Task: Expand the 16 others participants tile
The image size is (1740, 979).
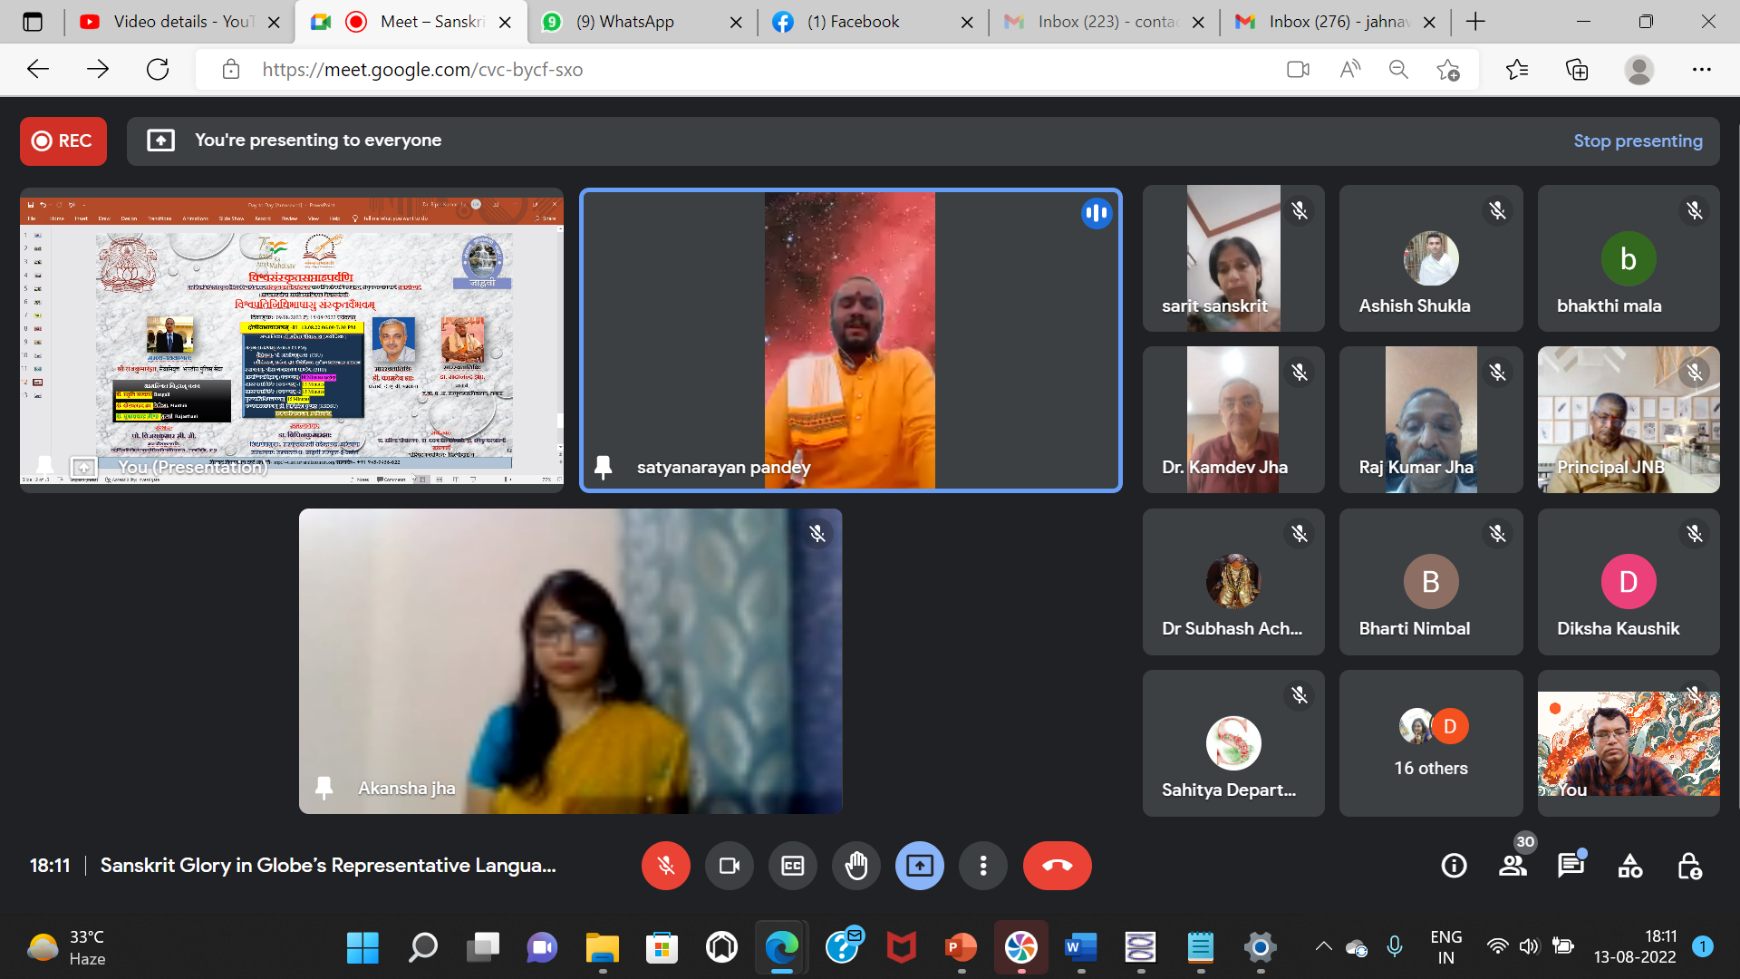Action: pos(1430,743)
